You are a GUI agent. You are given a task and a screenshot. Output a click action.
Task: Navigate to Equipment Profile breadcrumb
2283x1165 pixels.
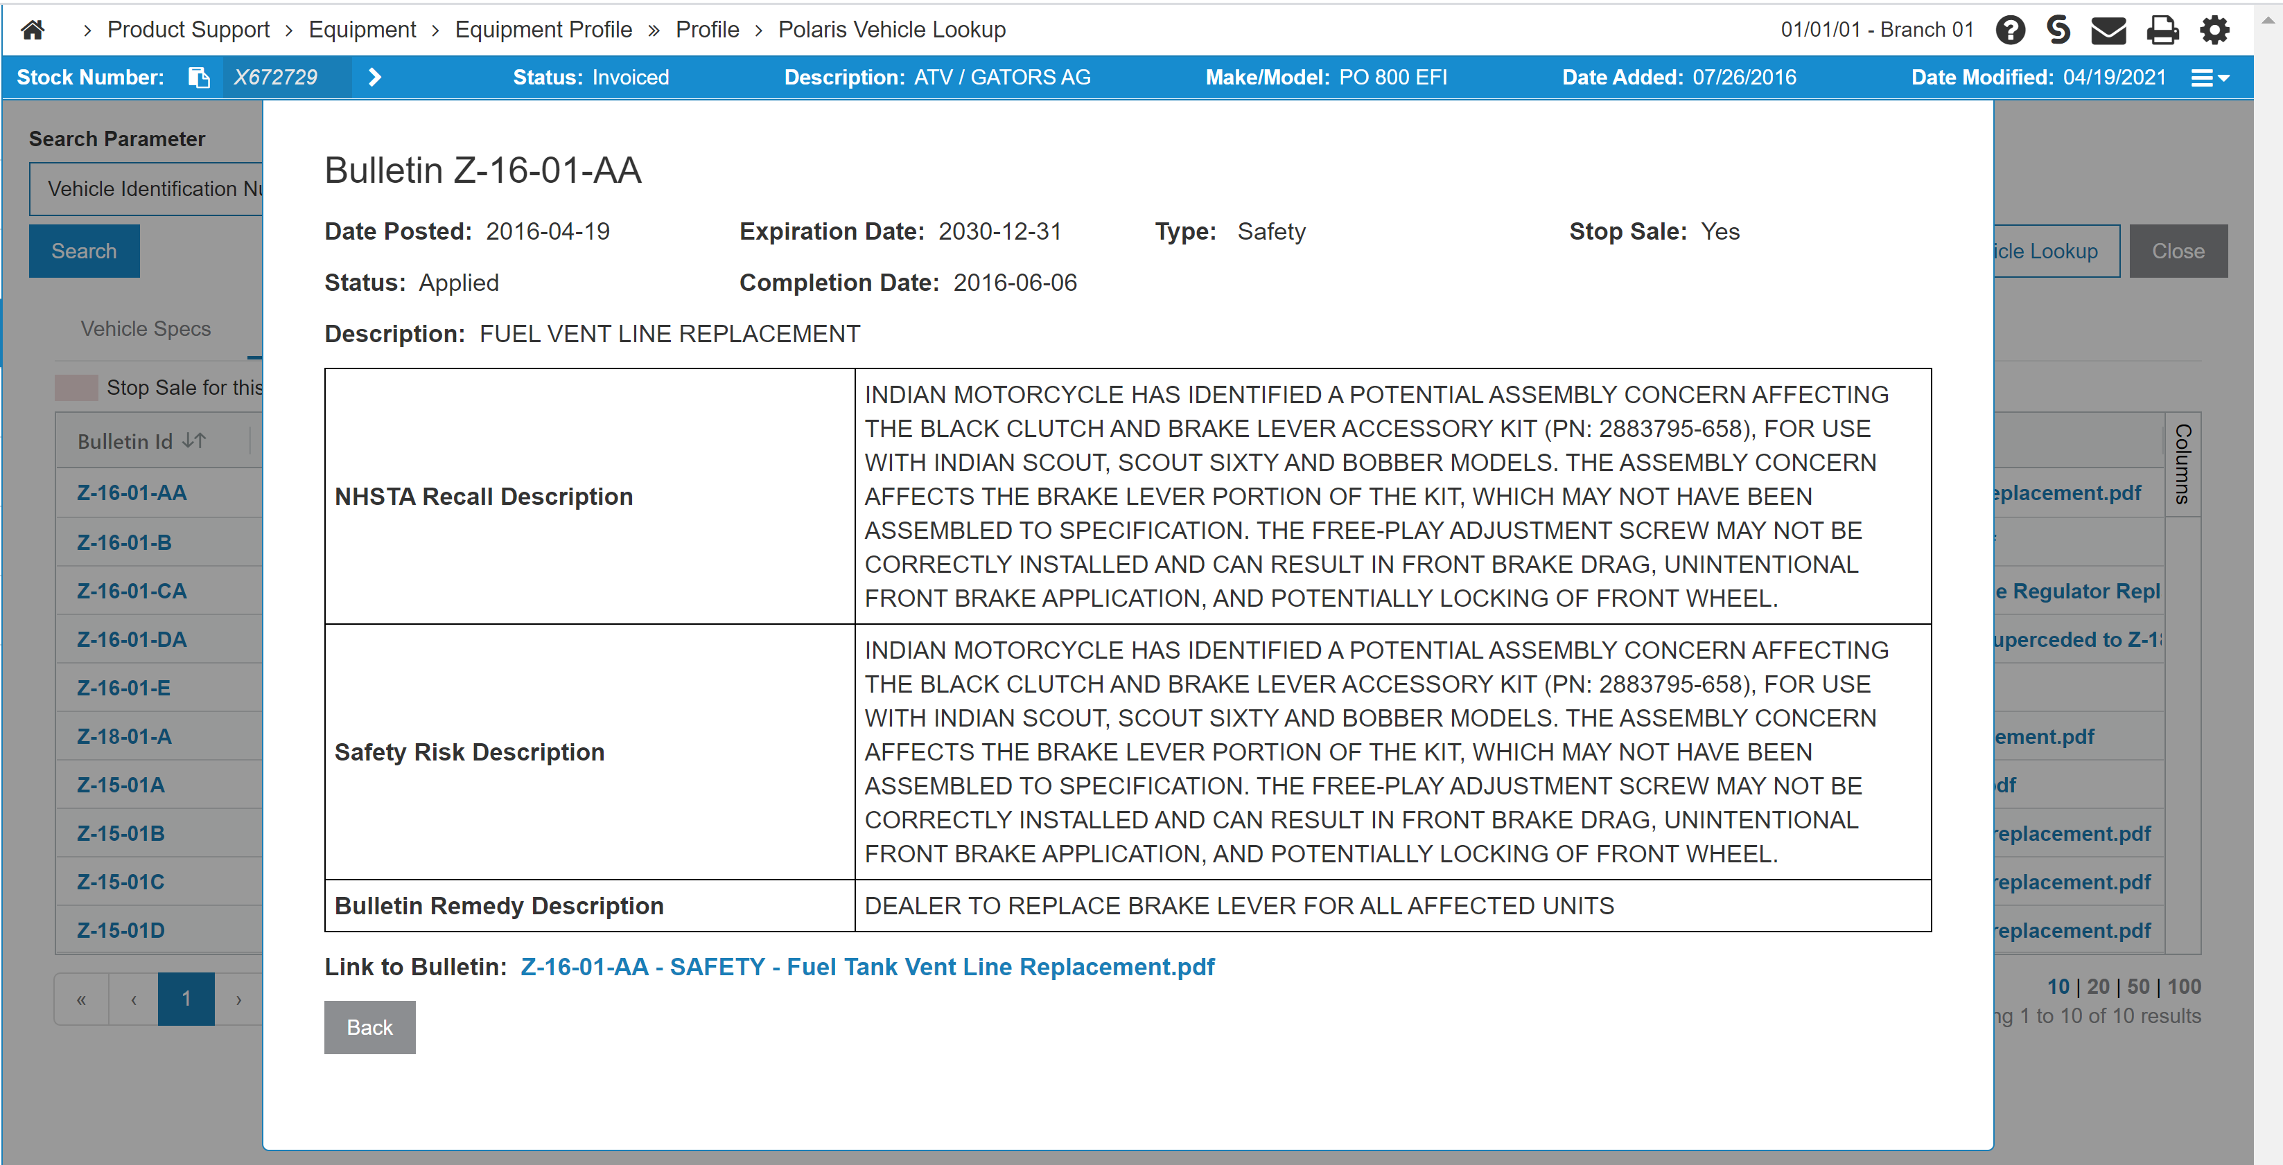coord(543,30)
